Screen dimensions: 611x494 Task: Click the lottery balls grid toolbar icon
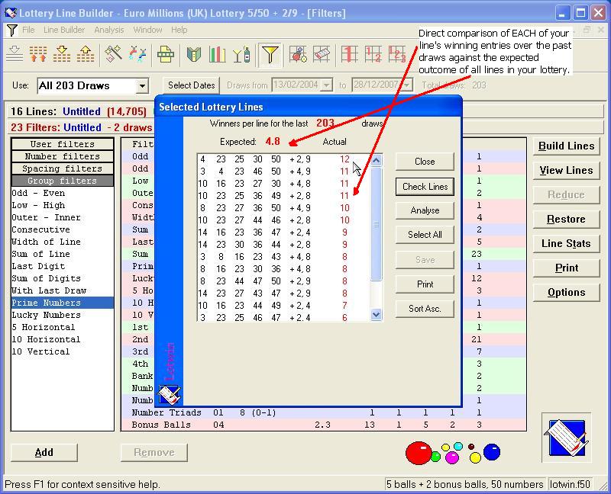pyautogui.click(x=299, y=54)
